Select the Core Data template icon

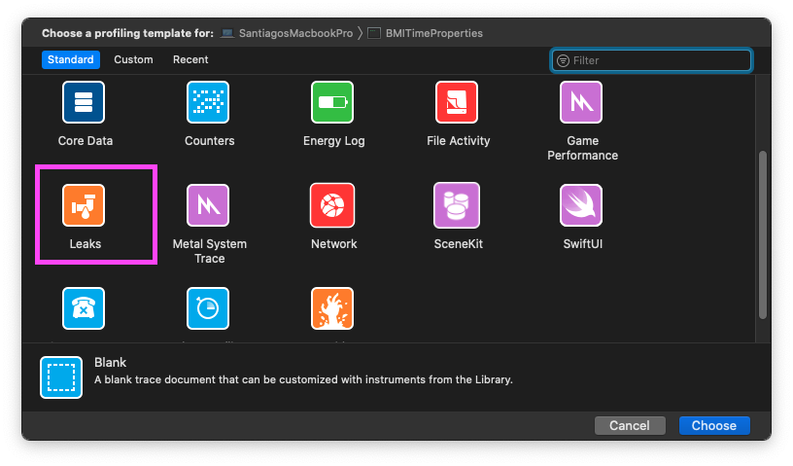pyautogui.click(x=84, y=102)
